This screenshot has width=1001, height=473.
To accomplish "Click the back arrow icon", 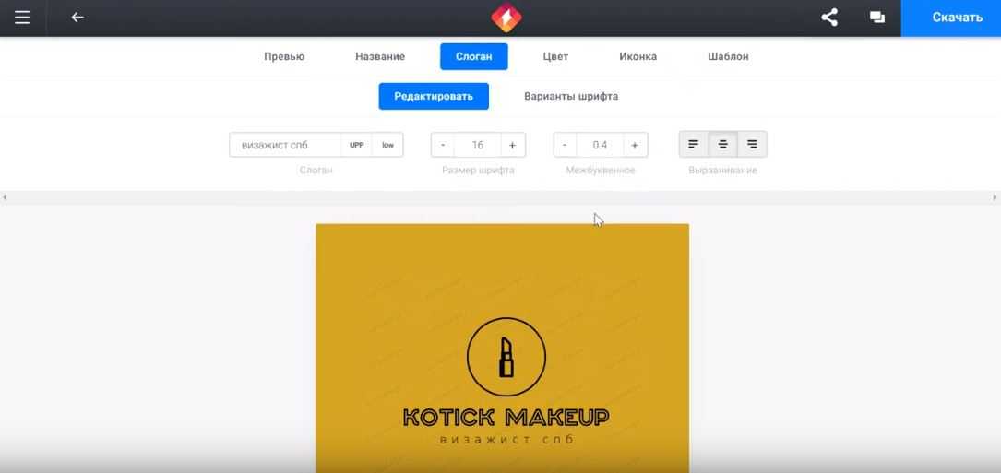I will click(77, 18).
